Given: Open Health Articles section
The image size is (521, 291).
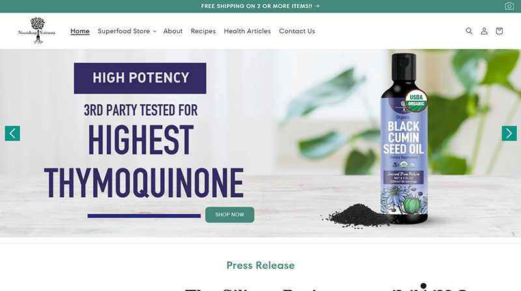Looking at the screenshot, I should coord(247,31).
